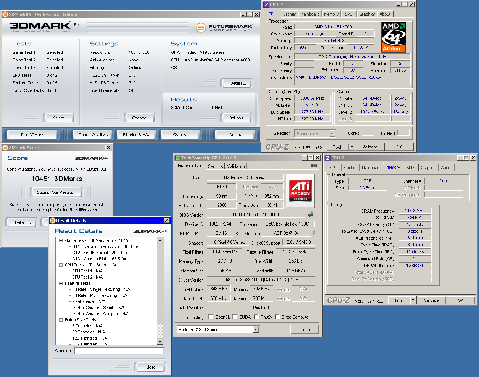
Task: Click the Run 3DMark button
Action: pyautogui.click(x=32, y=135)
